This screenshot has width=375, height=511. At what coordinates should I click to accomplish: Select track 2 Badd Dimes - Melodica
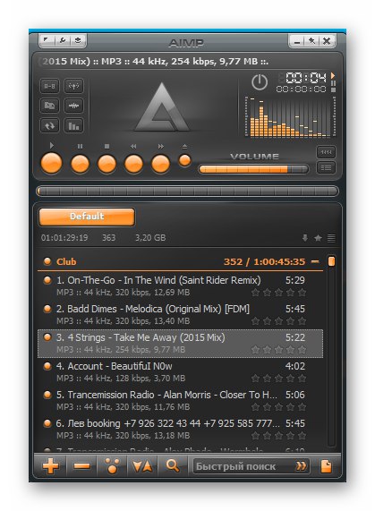[180, 315]
